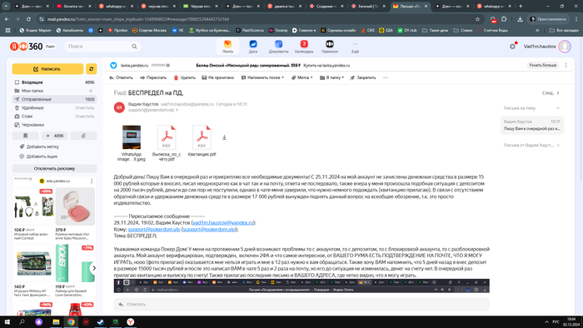The width and height of the screenshot is (583, 328).
Task: Filter emails with attachments paperclip
Action: [x=83, y=136]
